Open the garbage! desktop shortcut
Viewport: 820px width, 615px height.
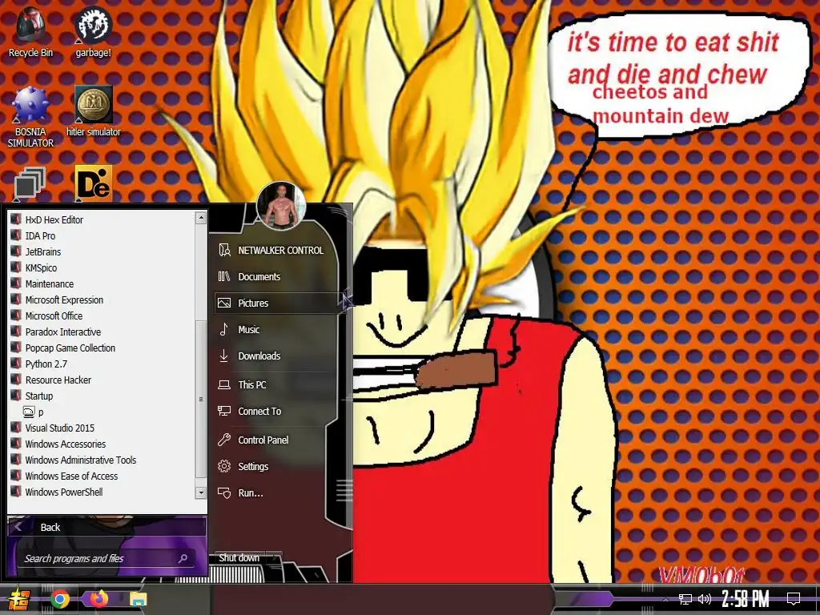[93, 32]
